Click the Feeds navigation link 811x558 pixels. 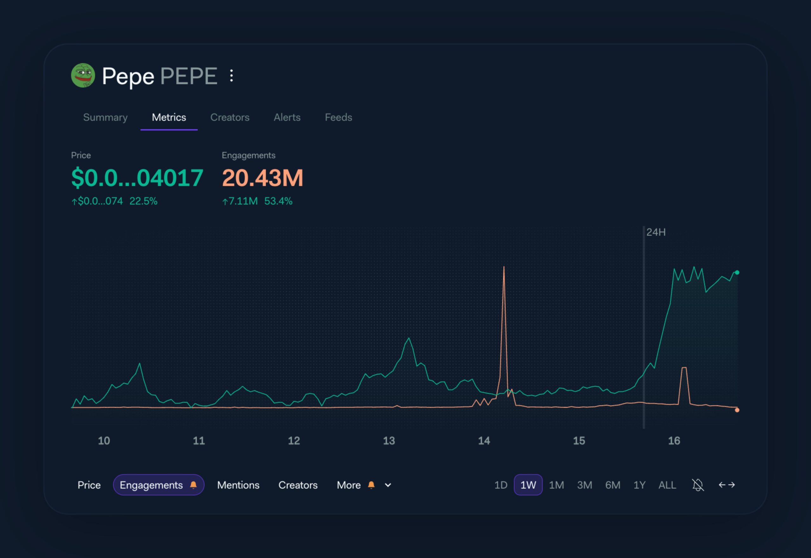tap(338, 118)
